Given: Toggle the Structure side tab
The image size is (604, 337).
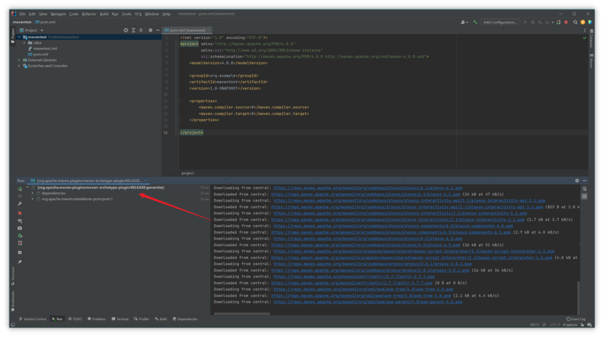Looking at the screenshot, I should pos(13,276).
